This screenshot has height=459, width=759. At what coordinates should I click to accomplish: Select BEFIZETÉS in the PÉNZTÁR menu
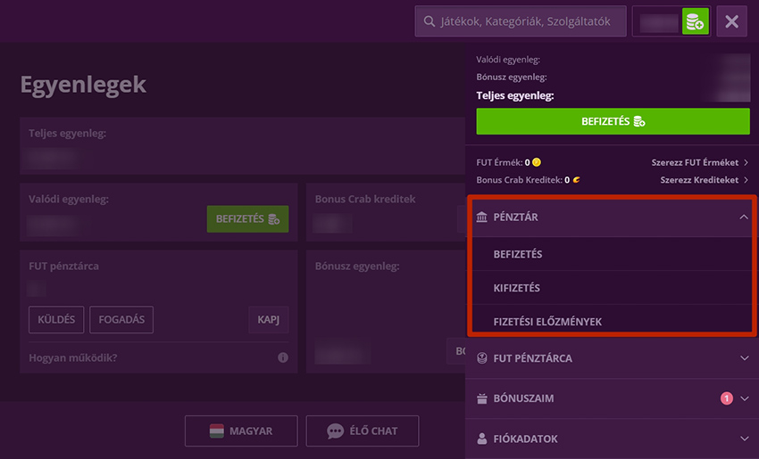click(518, 255)
